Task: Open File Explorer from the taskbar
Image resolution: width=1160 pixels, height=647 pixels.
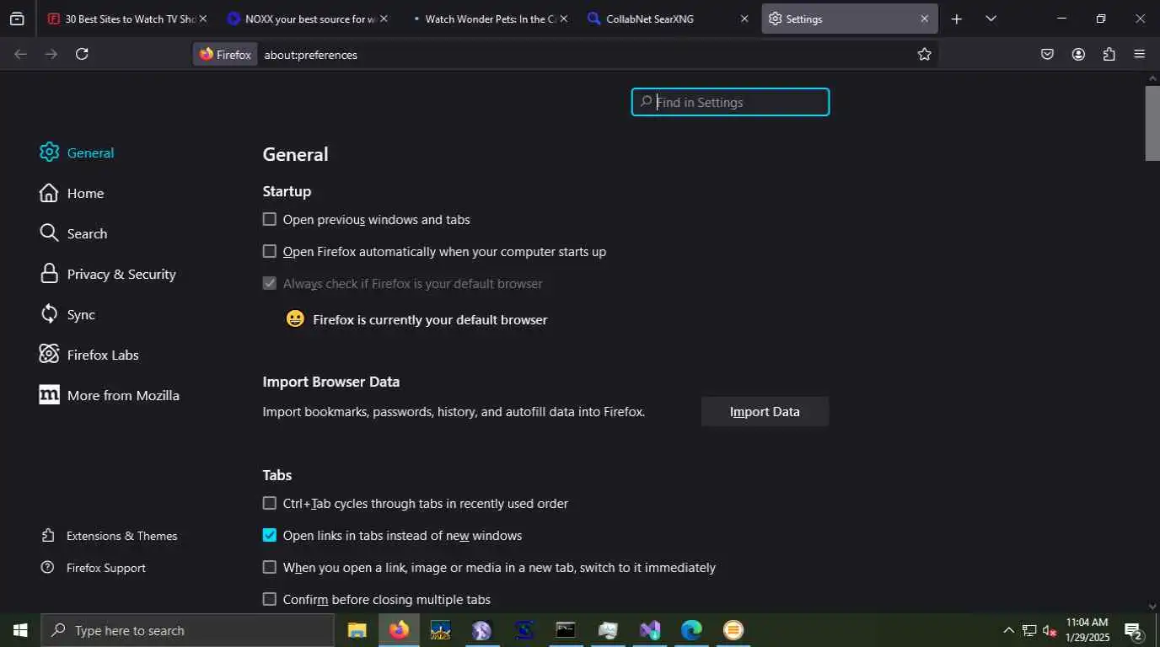Action: coord(357,630)
